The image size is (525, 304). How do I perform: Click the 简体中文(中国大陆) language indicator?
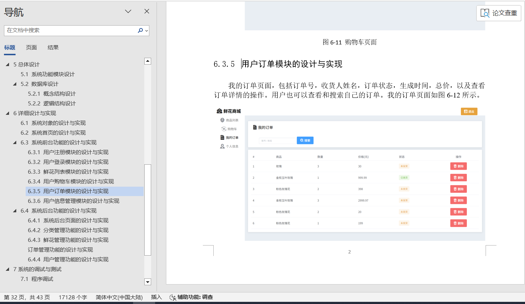pyautogui.click(x=119, y=297)
